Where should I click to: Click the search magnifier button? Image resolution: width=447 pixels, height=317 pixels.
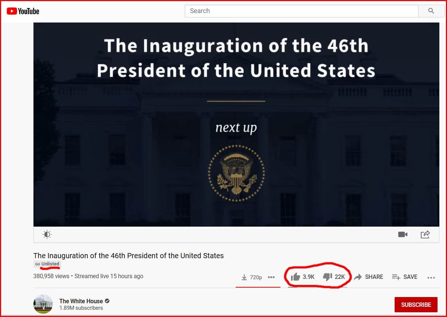(431, 11)
